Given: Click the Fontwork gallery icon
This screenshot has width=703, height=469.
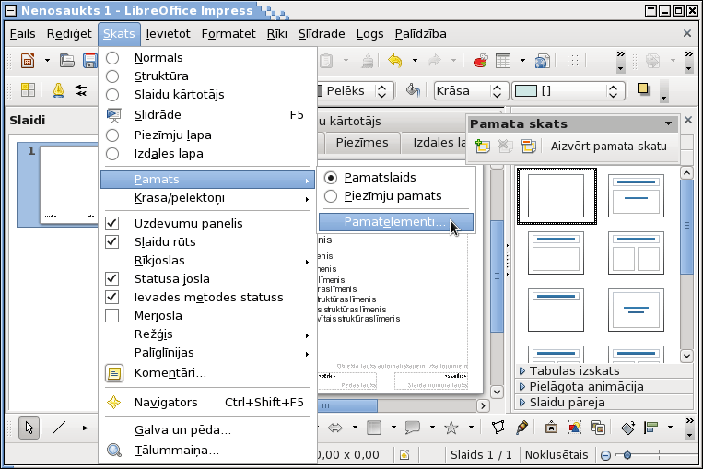Looking at the screenshot, I should pos(551,428).
